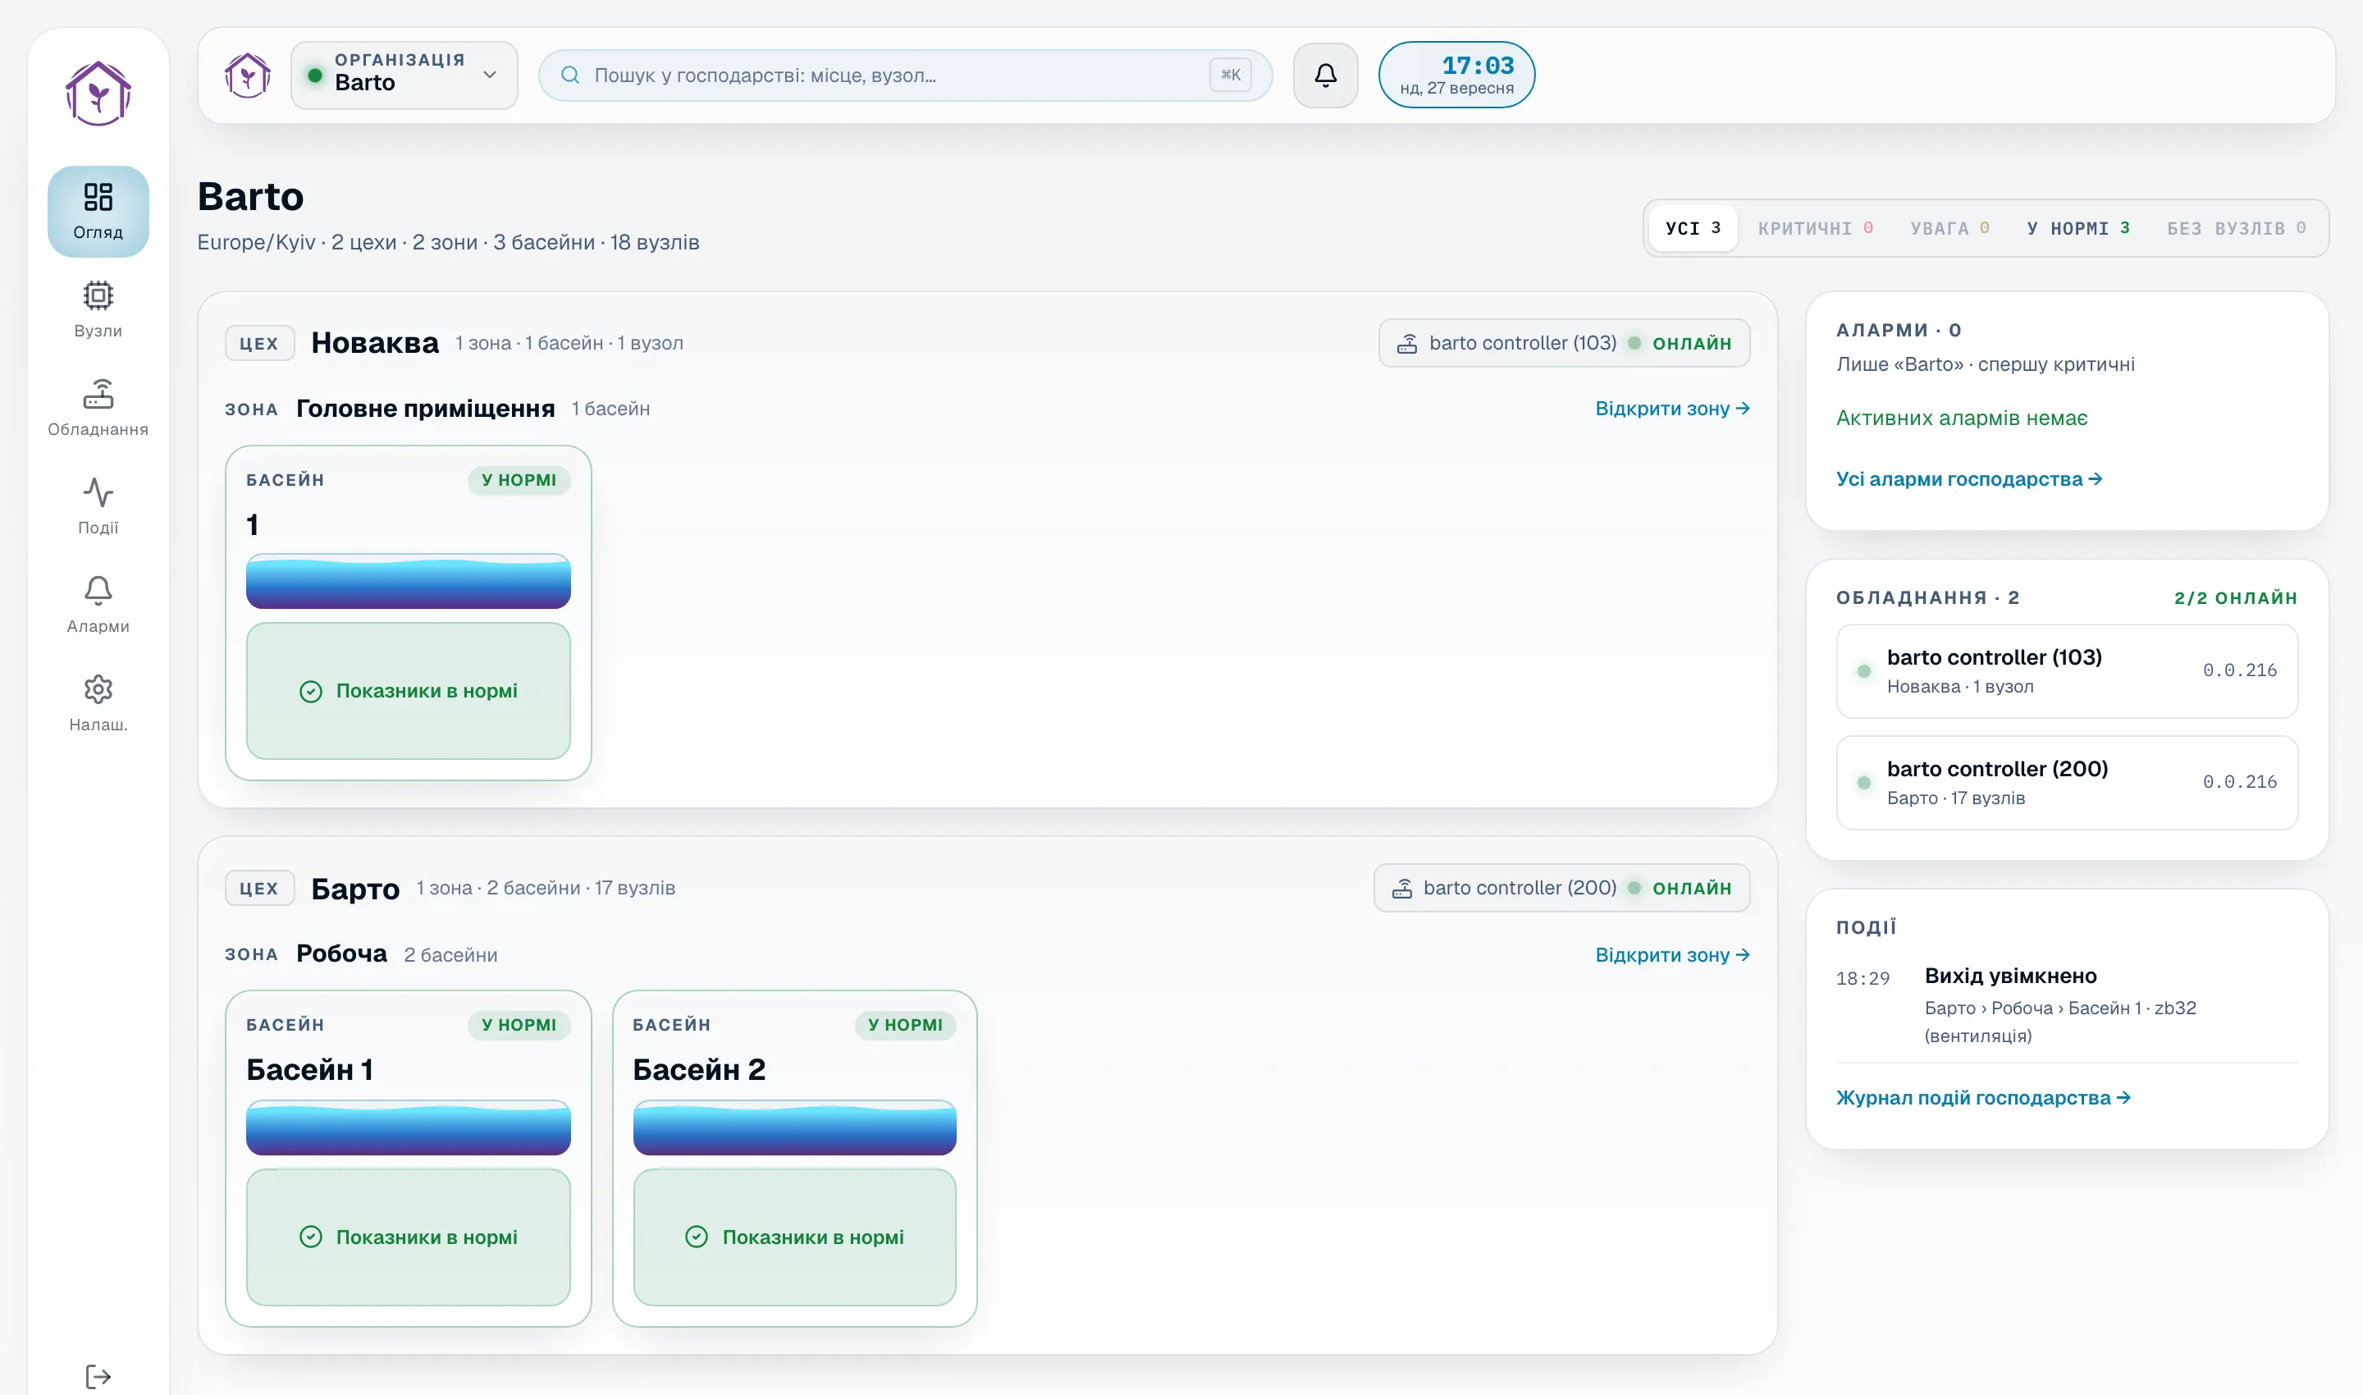
Task: Open the Огляд overview section in sidebar
Action: (98, 212)
